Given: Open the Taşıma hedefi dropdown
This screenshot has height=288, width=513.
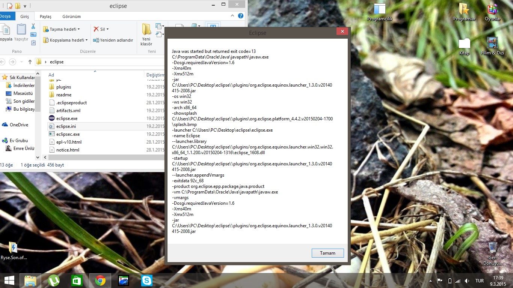Looking at the screenshot, I should coord(62,29).
